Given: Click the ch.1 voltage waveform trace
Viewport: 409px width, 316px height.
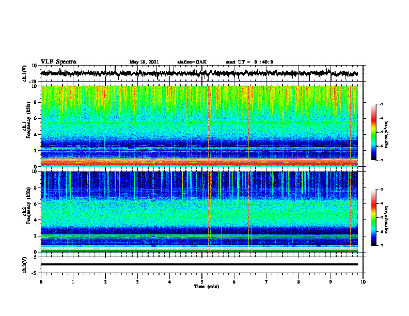Looking at the screenshot, I should [x=199, y=73].
